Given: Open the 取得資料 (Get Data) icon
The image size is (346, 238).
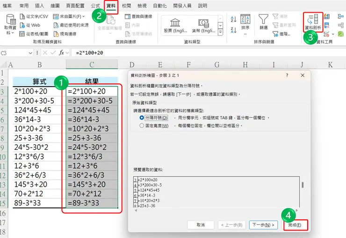Looking at the screenshot, I should [x=10, y=24].
